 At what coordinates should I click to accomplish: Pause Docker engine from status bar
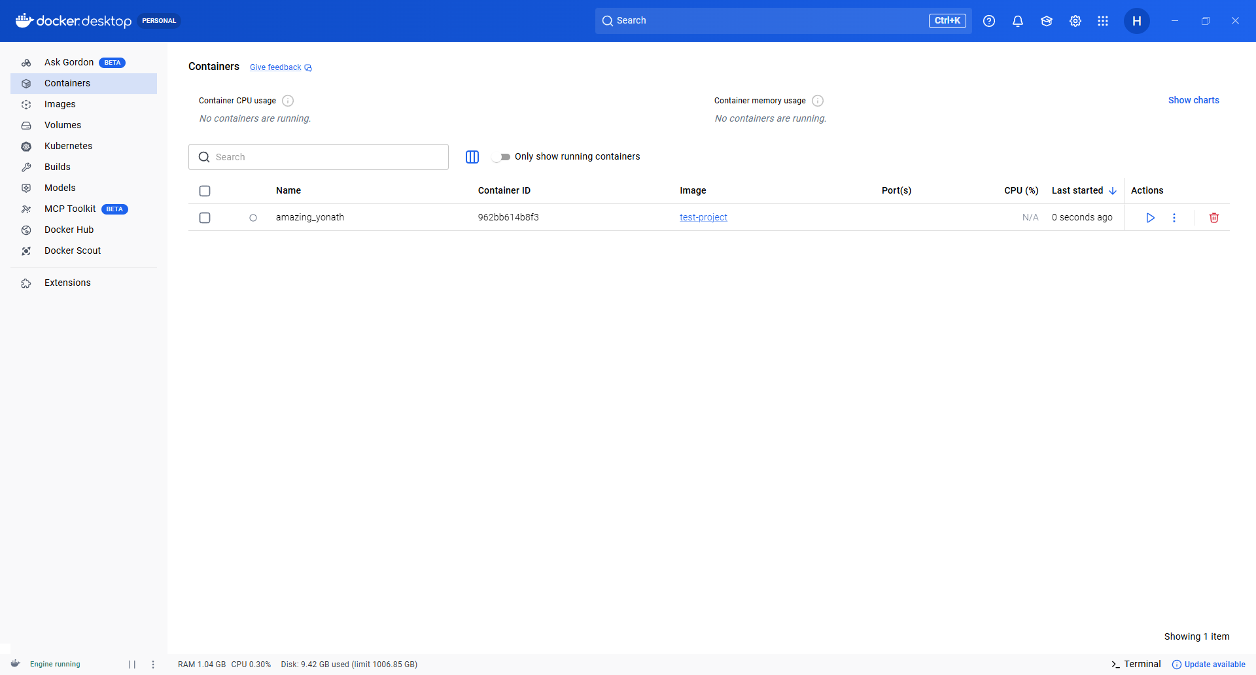point(132,665)
